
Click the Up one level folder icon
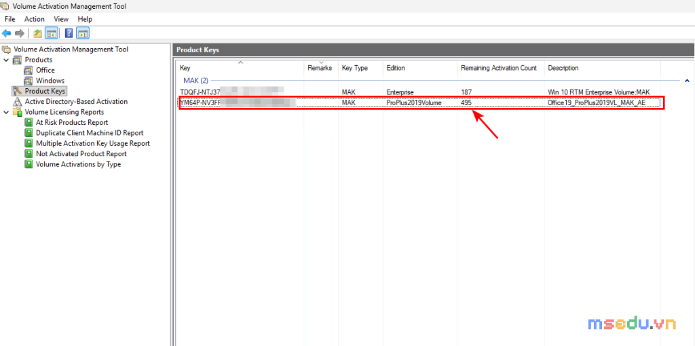point(38,33)
